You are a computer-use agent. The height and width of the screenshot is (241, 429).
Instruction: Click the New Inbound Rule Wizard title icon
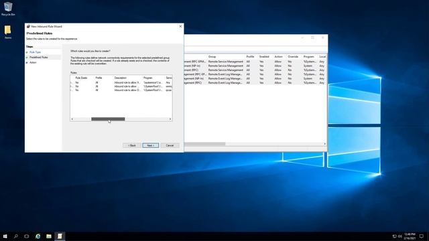coord(28,27)
